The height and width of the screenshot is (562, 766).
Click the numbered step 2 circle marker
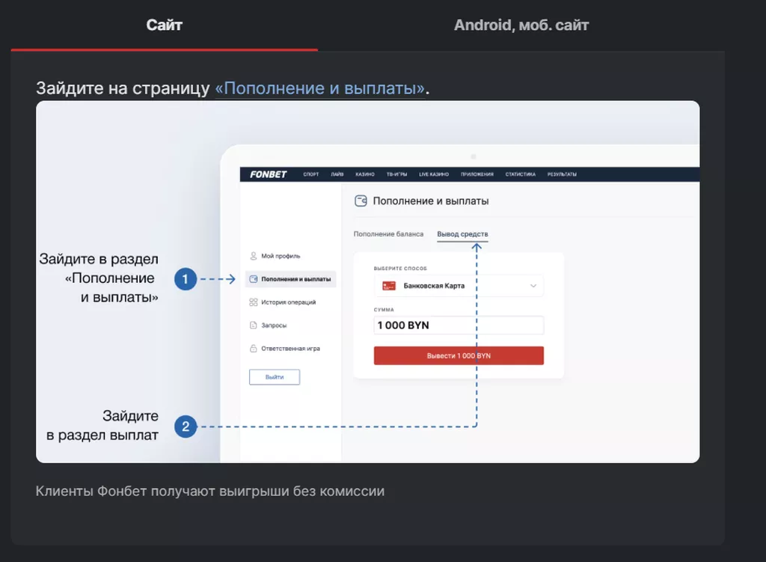pyautogui.click(x=185, y=427)
